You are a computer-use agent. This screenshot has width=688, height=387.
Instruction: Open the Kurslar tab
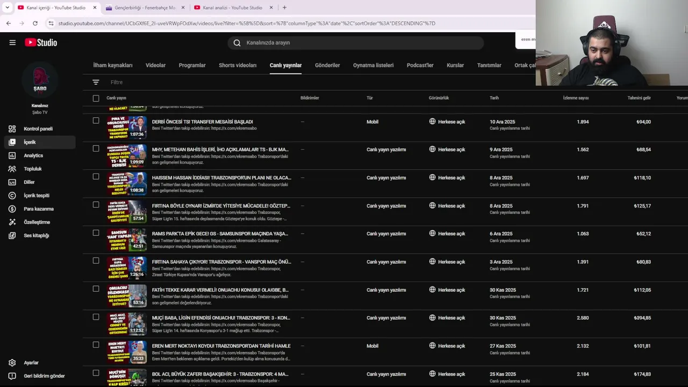(x=455, y=66)
